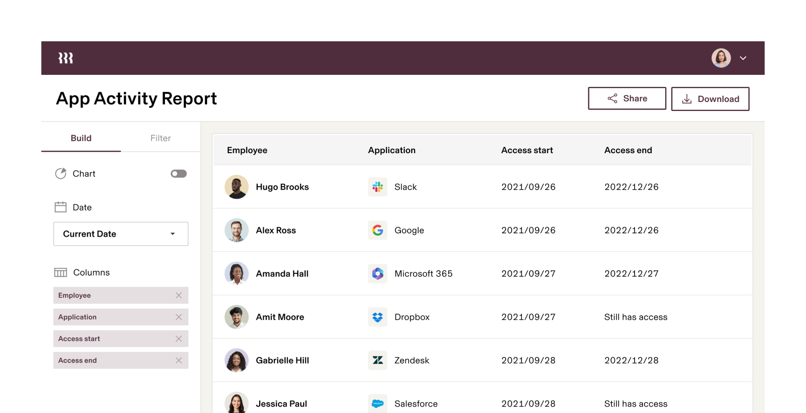Remove the Application column chip

pyautogui.click(x=179, y=317)
